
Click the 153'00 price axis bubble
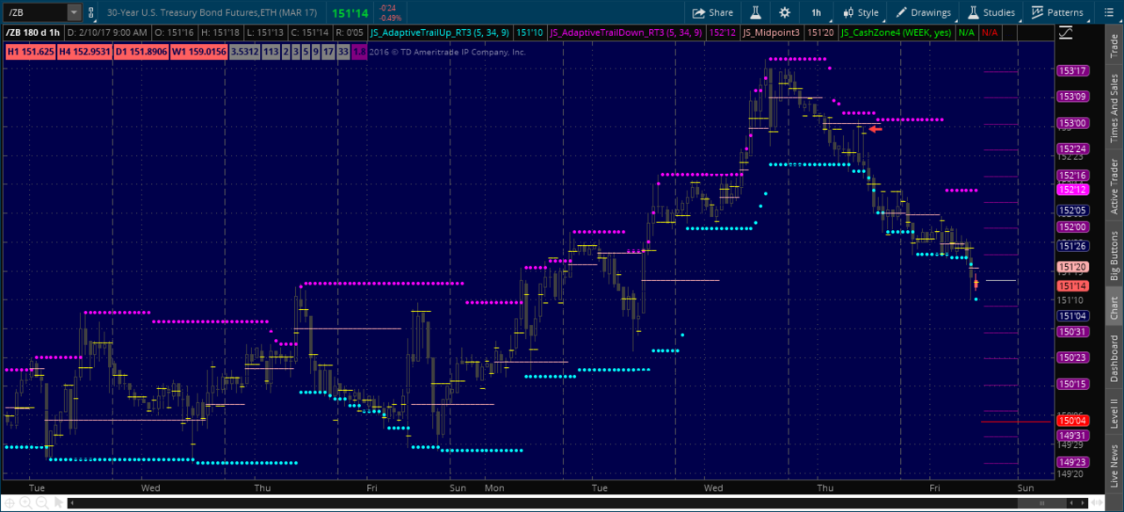(x=1074, y=123)
